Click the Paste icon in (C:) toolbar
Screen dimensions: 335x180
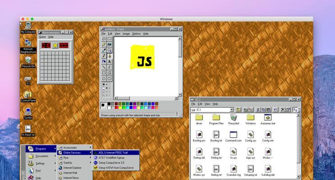pyautogui.click(x=269, y=110)
